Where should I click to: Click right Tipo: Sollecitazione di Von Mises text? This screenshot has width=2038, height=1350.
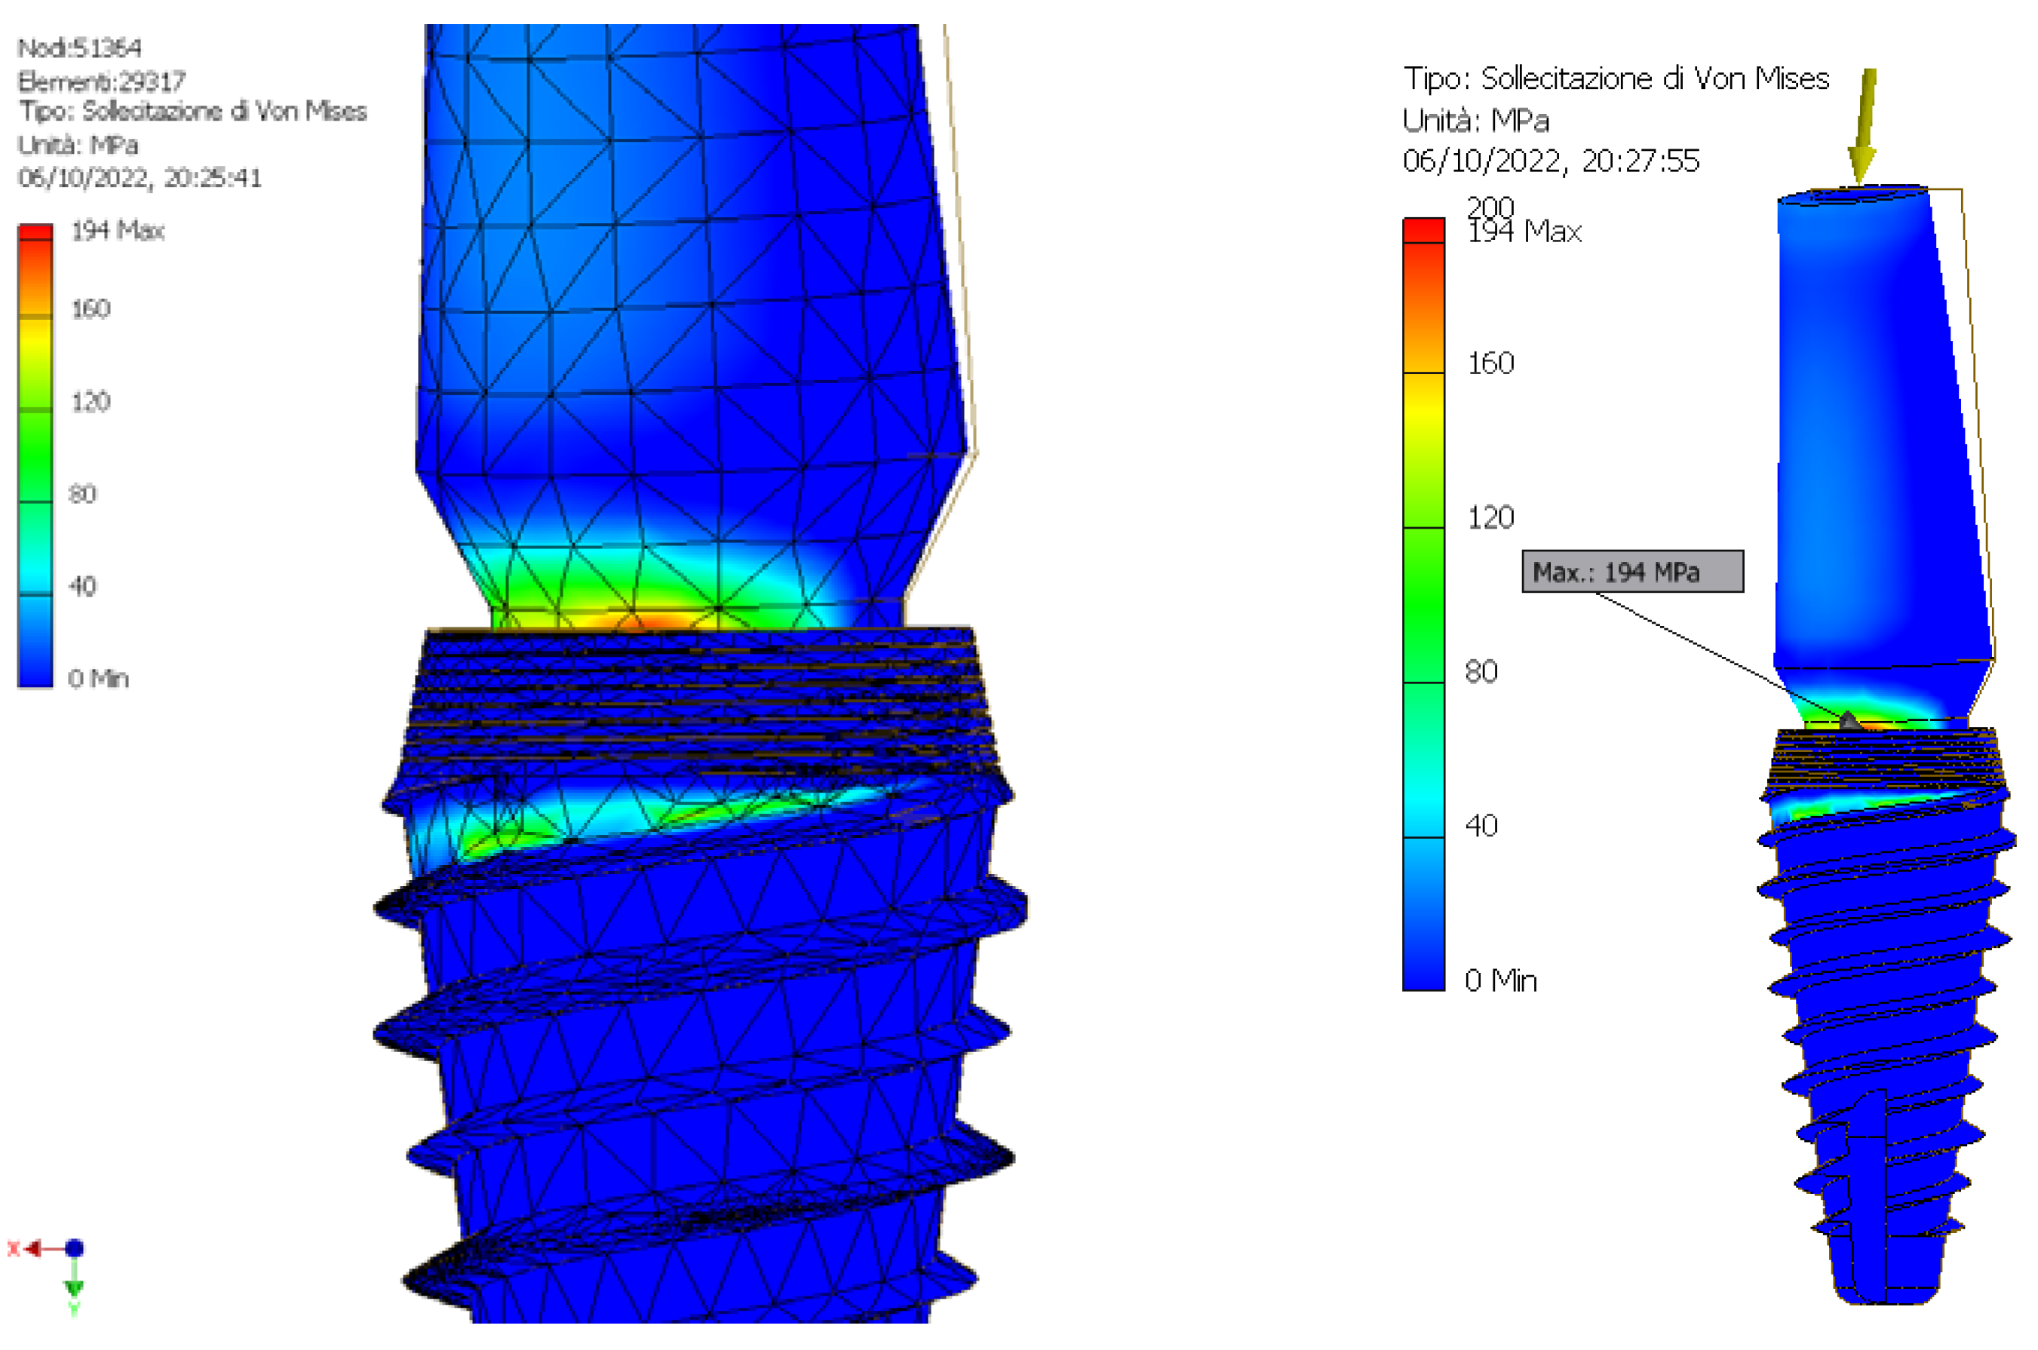[1616, 79]
